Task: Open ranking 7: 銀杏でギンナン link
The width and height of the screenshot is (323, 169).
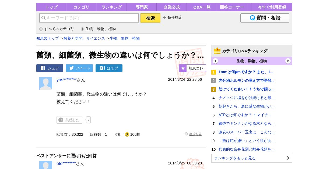Action: [x=247, y=123]
